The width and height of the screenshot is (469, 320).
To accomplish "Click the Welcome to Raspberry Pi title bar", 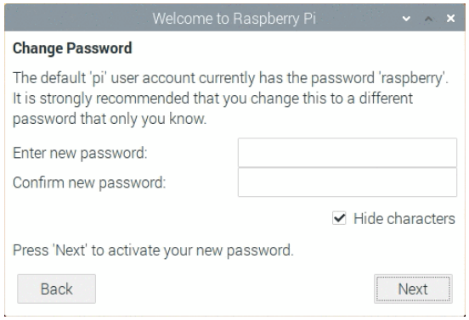I will pyautogui.click(x=234, y=19).
